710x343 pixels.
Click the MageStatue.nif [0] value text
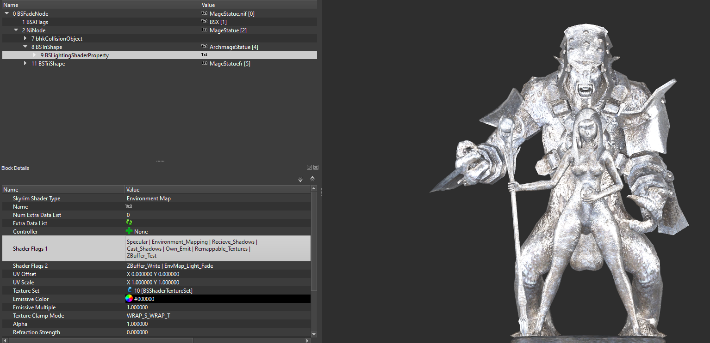(x=232, y=14)
